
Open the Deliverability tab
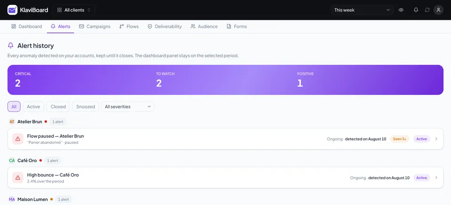coord(164,26)
